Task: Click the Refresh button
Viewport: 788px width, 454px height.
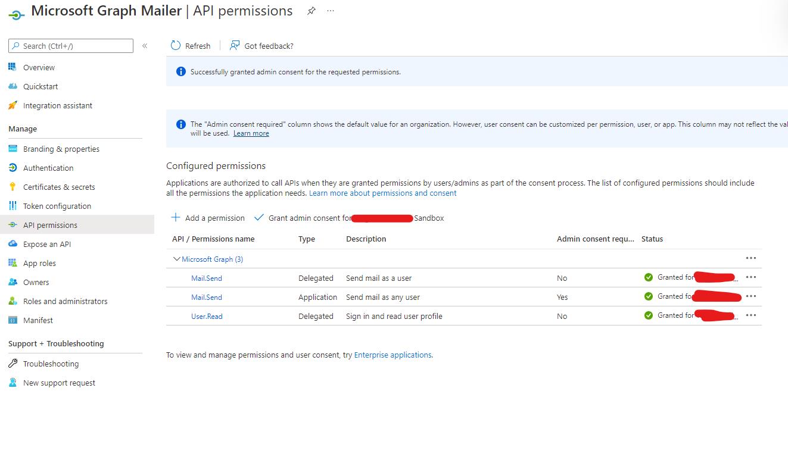Action: pos(191,46)
